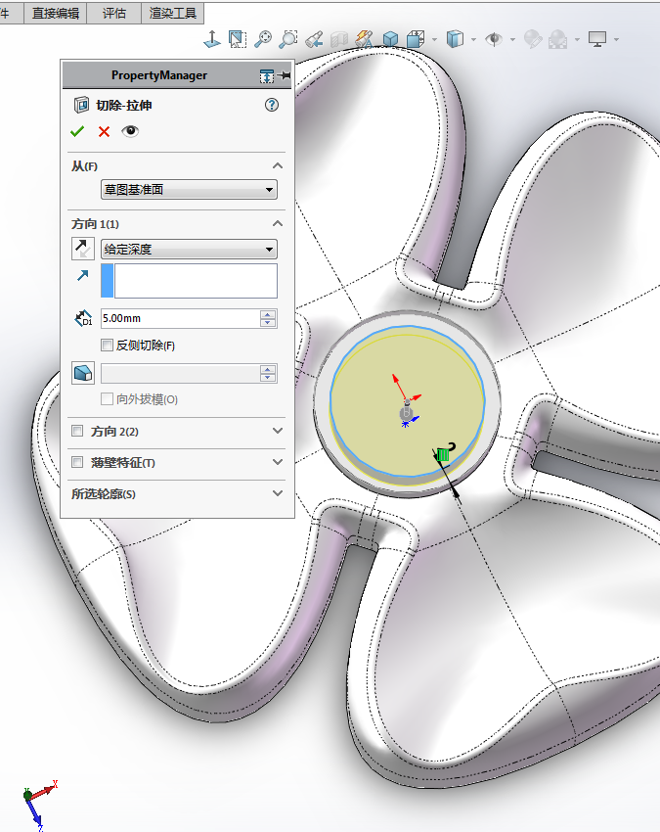Image resolution: width=660 pixels, height=832 pixels.
Task: Click the View Settings monitor icon
Action: [597, 39]
